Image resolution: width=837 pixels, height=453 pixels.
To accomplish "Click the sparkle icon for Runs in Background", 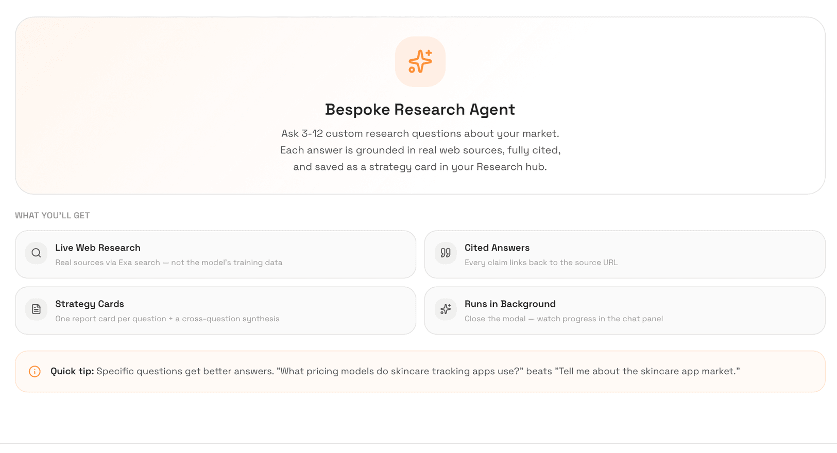I will coord(446,309).
